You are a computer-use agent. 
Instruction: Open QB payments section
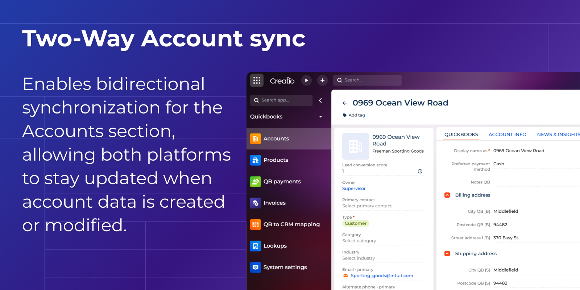coord(282,181)
